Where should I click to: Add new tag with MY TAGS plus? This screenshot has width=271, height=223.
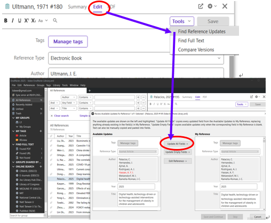tap(41, 131)
